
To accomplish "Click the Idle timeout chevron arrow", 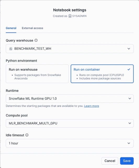I will 129,143.
